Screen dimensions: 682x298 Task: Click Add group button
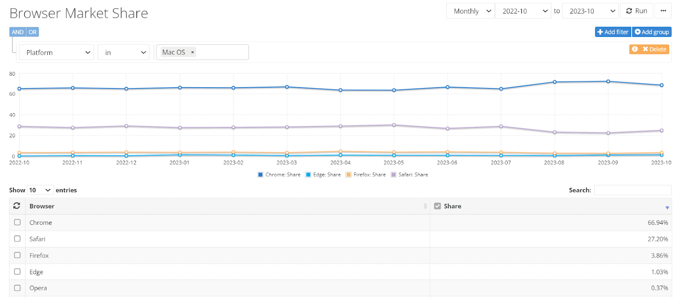click(x=652, y=32)
